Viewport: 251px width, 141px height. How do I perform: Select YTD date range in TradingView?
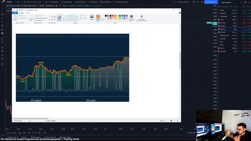coord(29,133)
